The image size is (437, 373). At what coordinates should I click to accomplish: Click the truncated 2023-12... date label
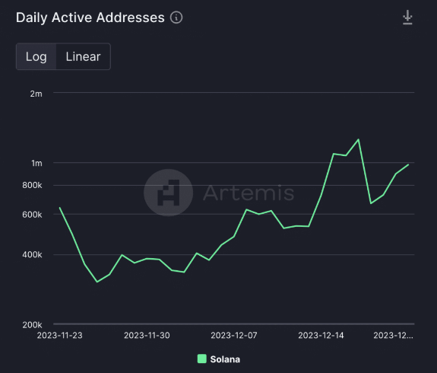point(393,335)
